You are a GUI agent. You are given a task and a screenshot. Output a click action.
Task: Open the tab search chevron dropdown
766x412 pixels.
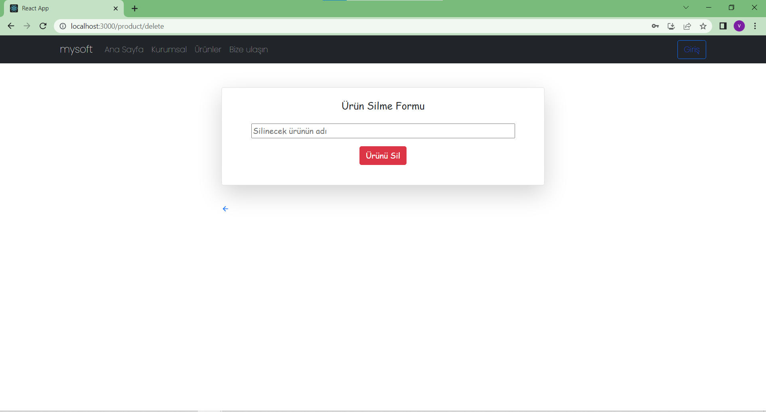686,8
